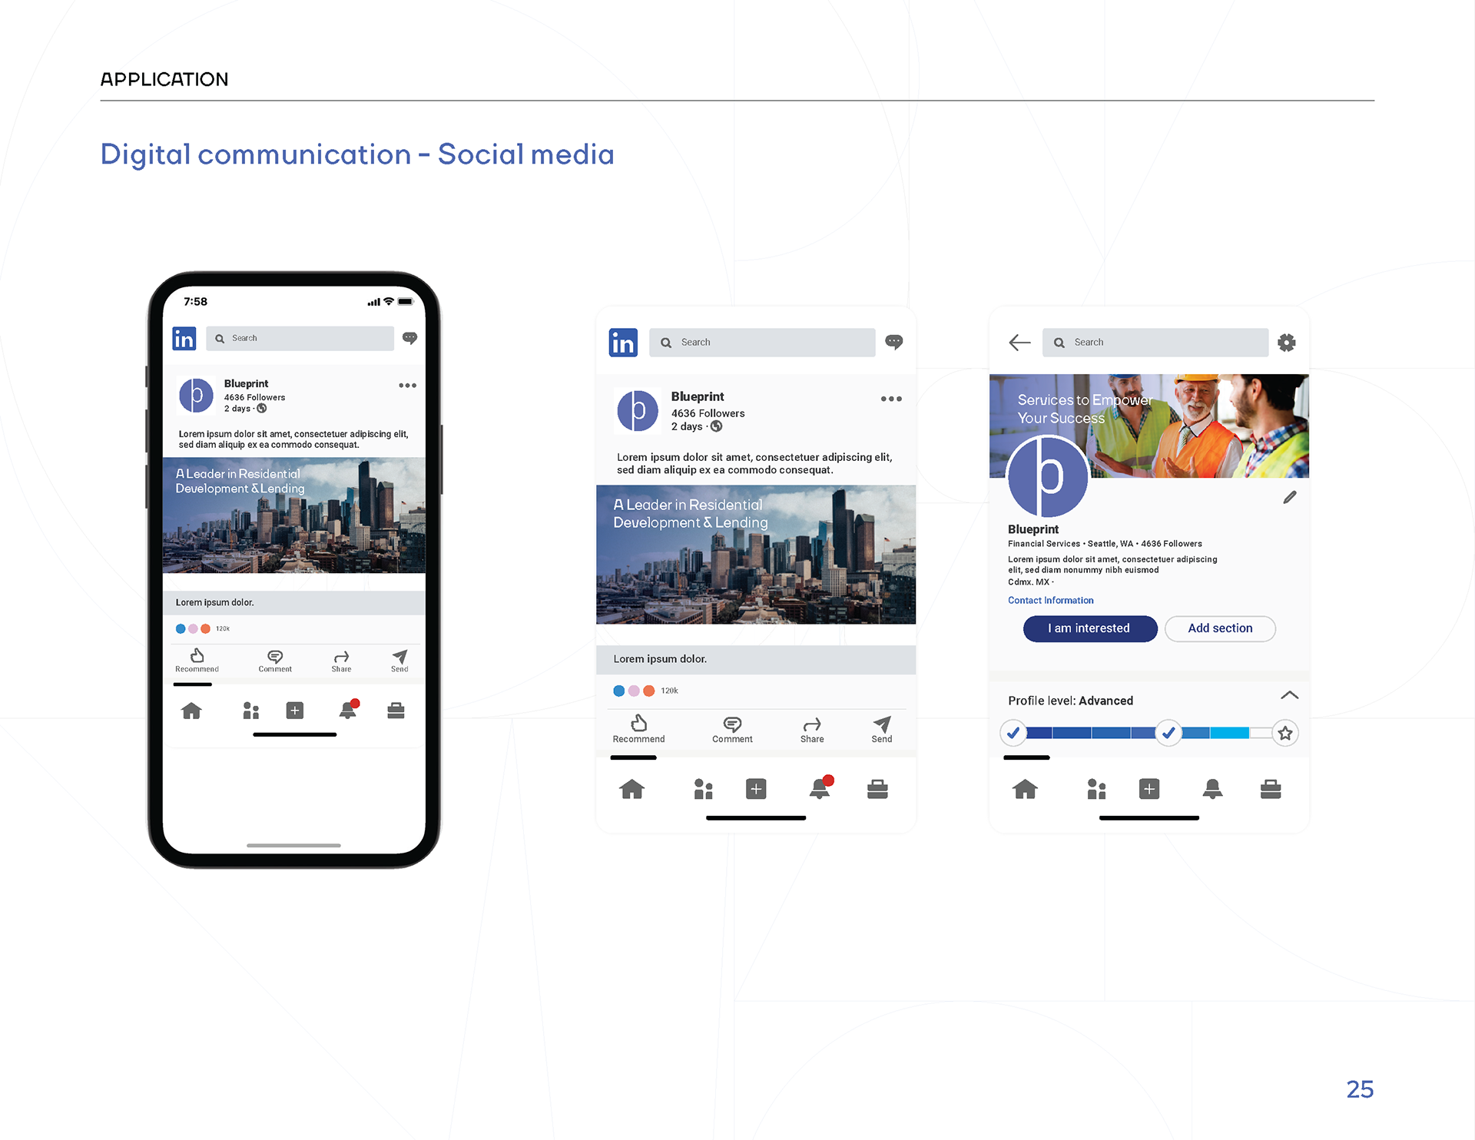Tap the Send icon in middle feed post
This screenshot has height=1140, width=1475.
[x=882, y=724]
